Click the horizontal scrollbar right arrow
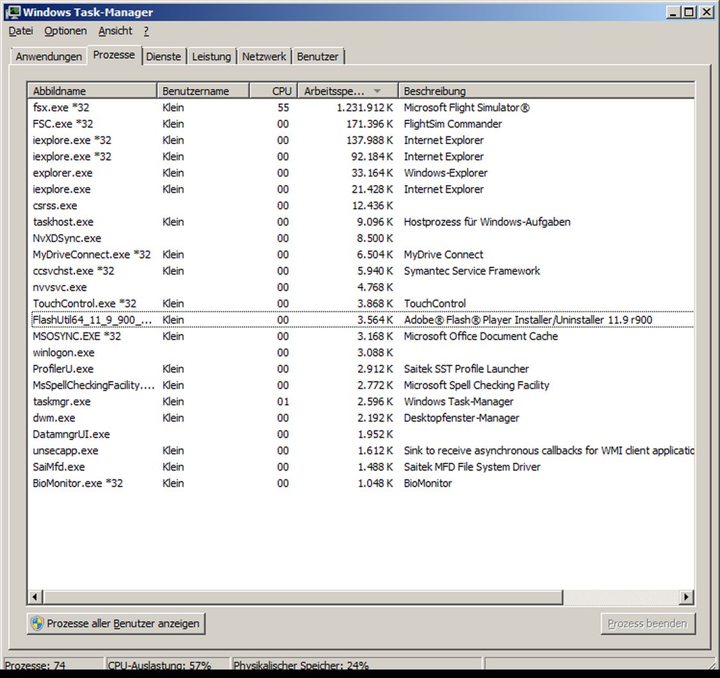Viewport: 720px width, 678px height. click(x=687, y=597)
